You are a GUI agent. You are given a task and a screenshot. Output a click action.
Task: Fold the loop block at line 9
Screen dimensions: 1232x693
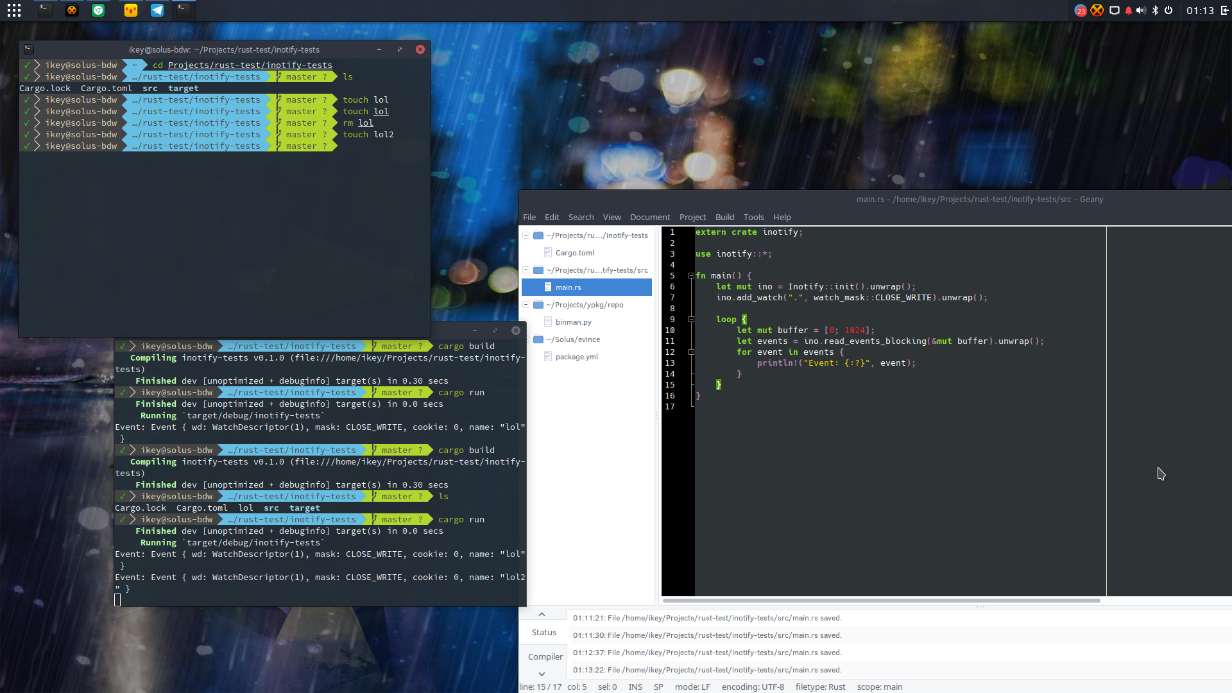pos(691,320)
